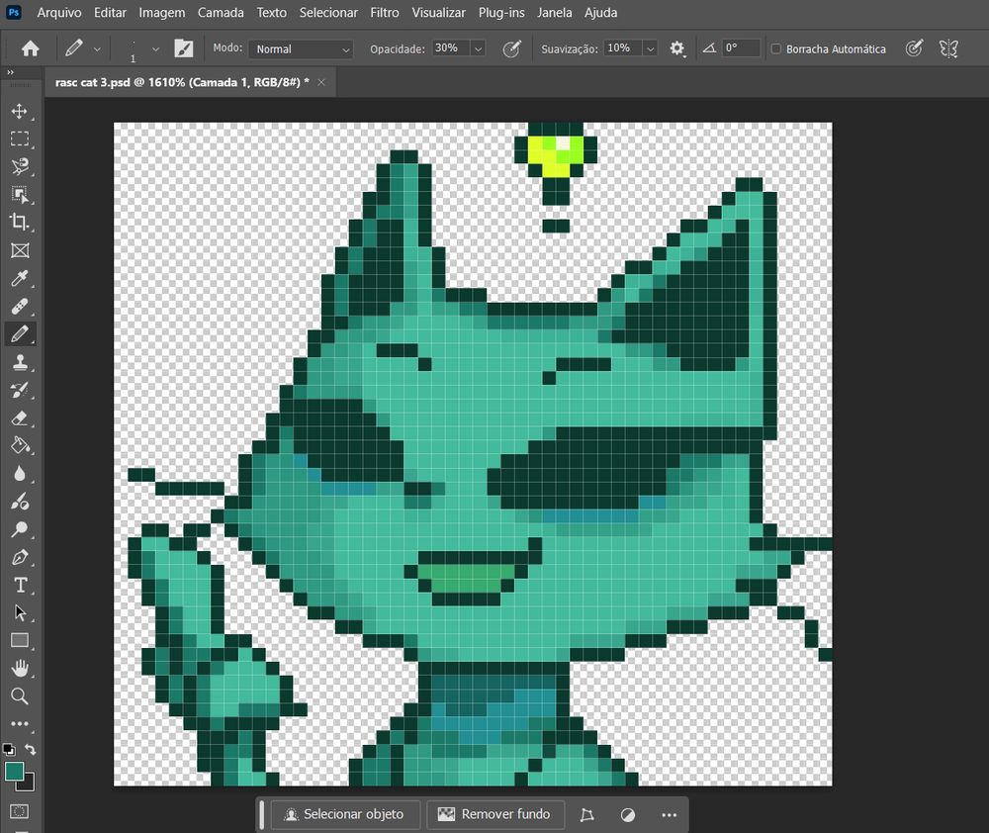The width and height of the screenshot is (989, 833).
Task: Create adjustment layer from contextual bar
Action: click(628, 815)
